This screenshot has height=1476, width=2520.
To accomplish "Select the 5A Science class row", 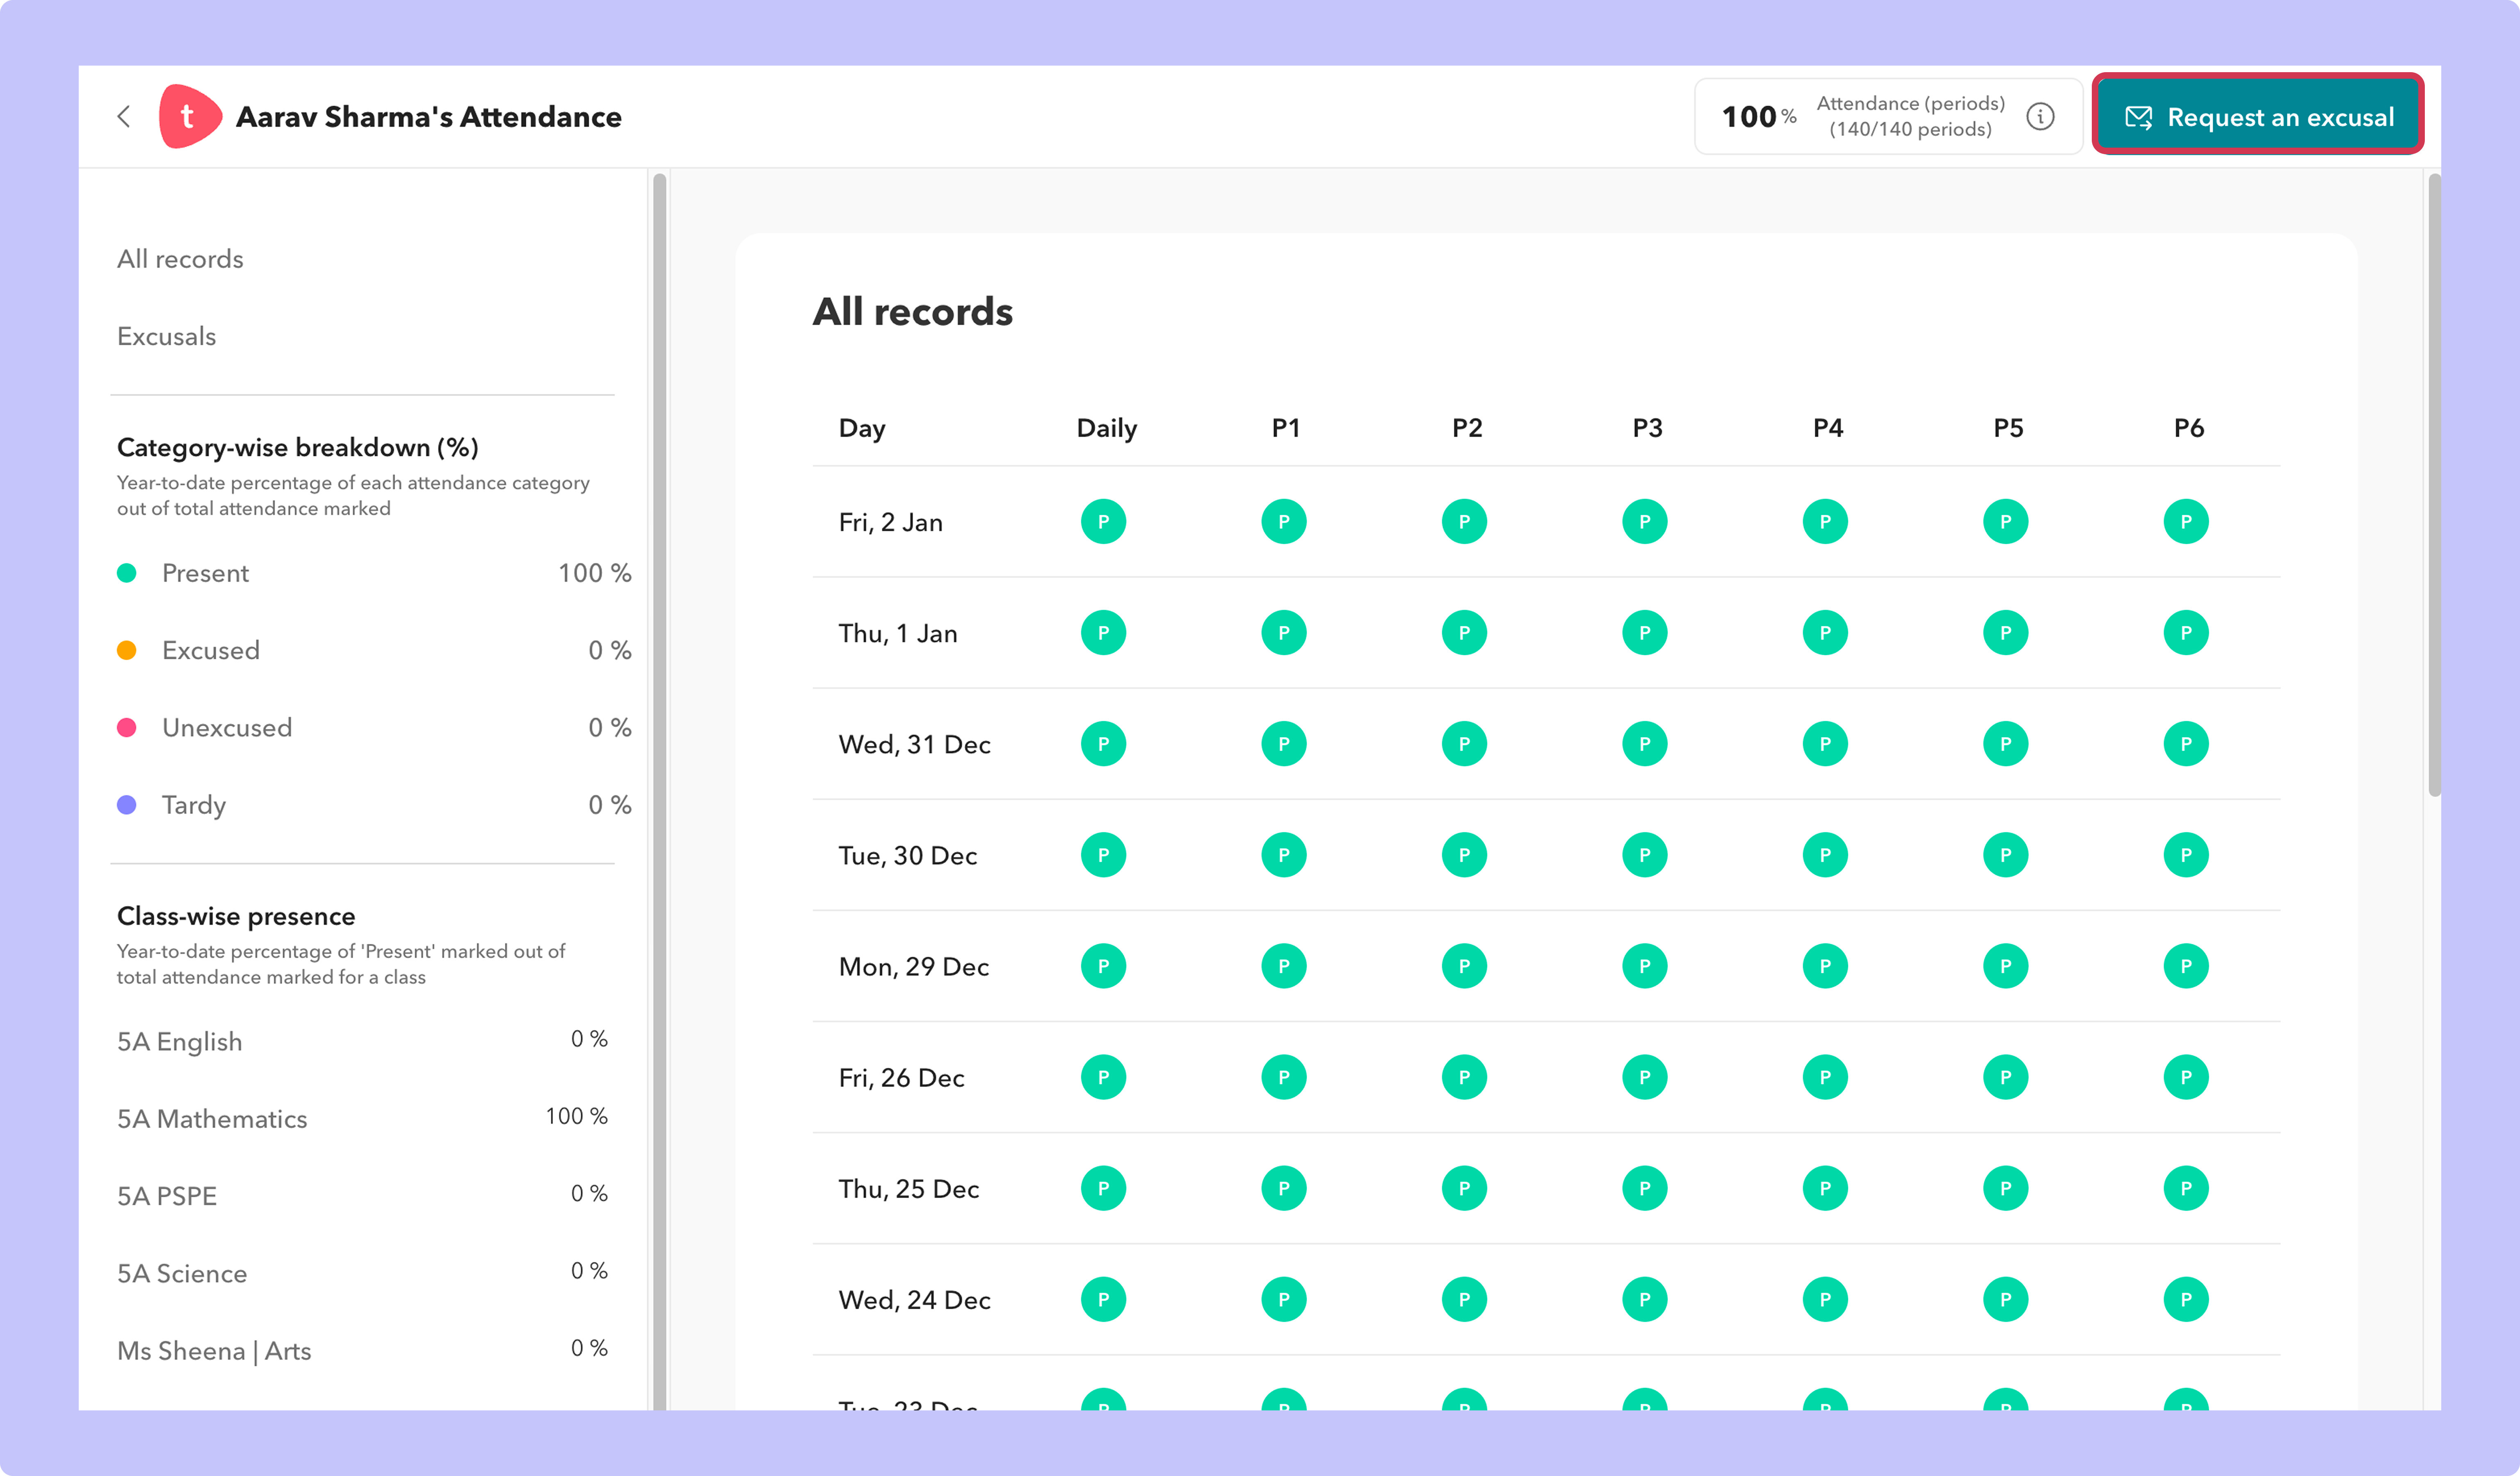I will pyautogui.click(x=362, y=1273).
